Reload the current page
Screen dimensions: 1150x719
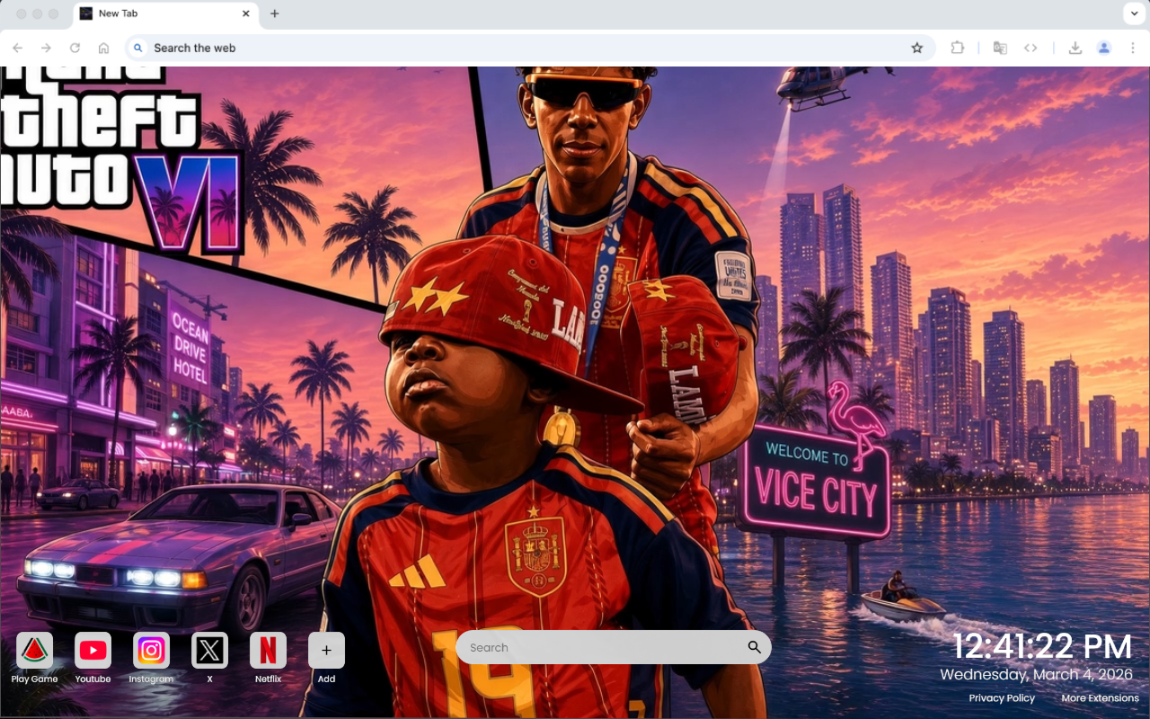(75, 48)
